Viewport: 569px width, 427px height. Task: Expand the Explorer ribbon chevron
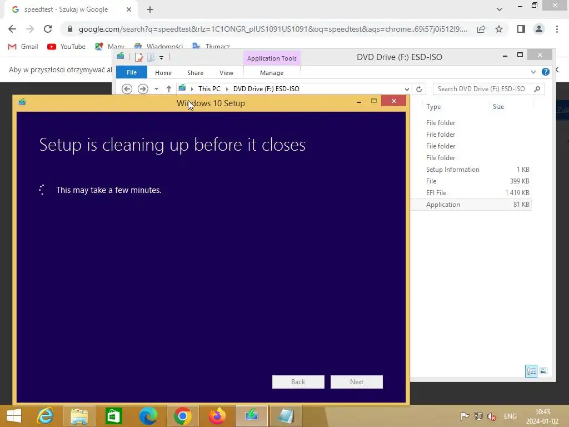(533, 72)
